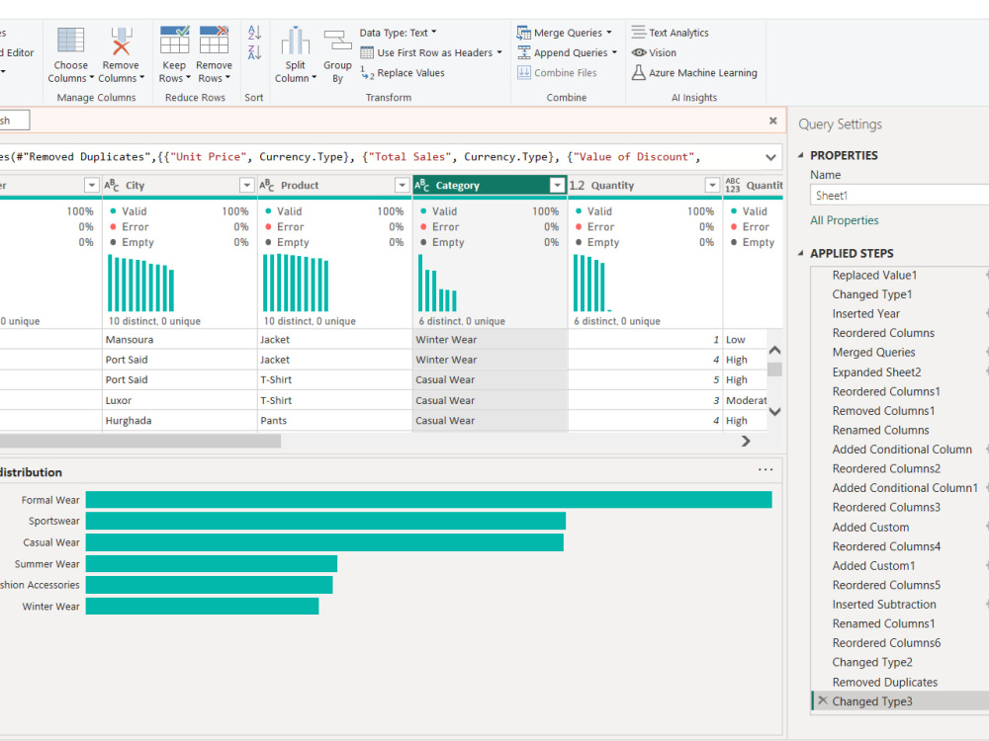
Task: Open the Merge Queries menu
Action: pyautogui.click(x=565, y=33)
